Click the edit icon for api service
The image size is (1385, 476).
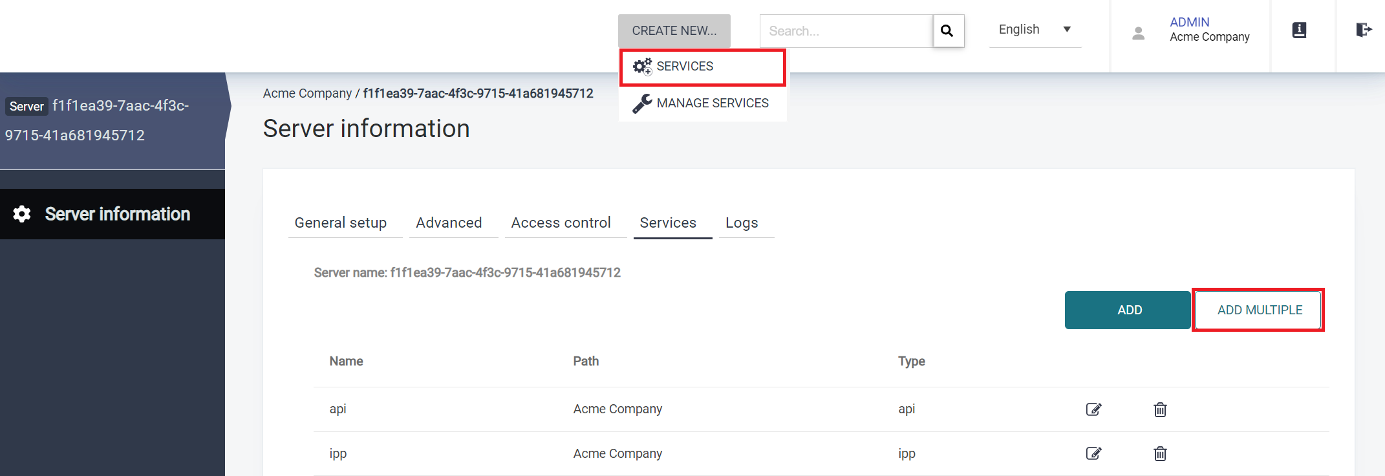tap(1093, 409)
